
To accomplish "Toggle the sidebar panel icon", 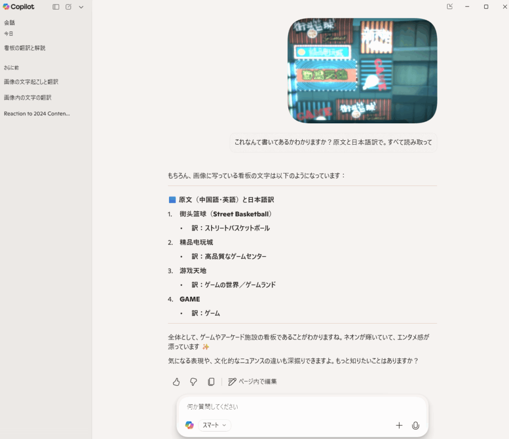I will [x=56, y=7].
